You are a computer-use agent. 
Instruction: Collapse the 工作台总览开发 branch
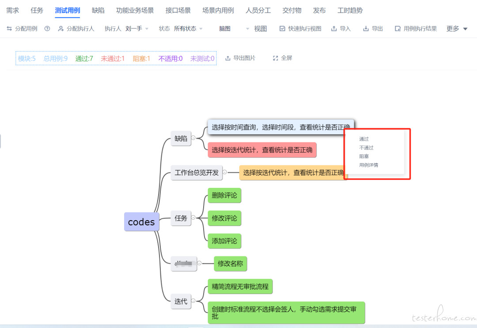point(224,172)
